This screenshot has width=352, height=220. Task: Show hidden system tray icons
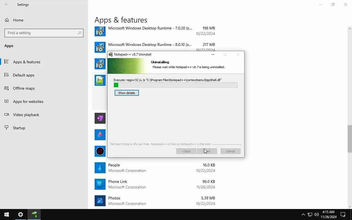click(303, 215)
